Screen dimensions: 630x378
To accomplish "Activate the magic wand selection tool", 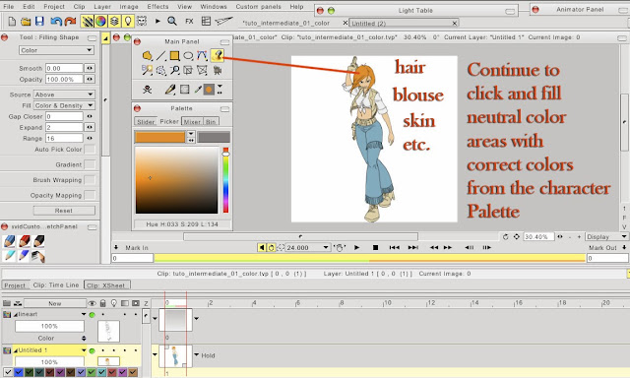I will pyautogui.click(x=147, y=70).
